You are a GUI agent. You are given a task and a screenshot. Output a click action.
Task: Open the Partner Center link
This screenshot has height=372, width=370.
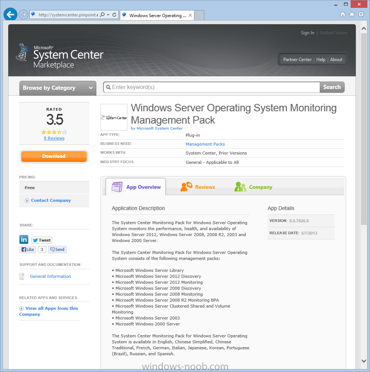297,60
